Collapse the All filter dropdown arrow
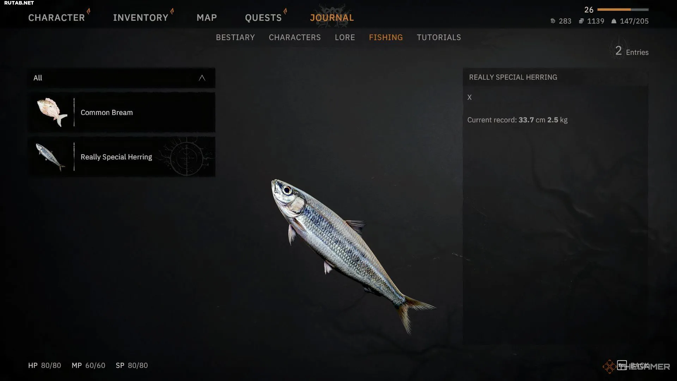 click(x=202, y=78)
